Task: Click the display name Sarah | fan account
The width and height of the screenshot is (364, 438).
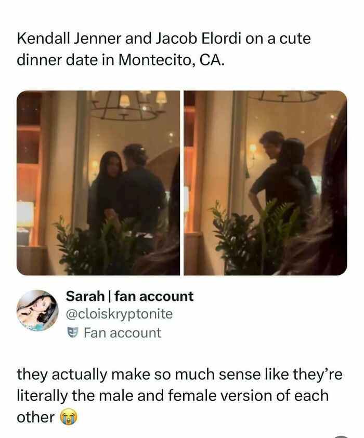Action: click(x=129, y=296)
